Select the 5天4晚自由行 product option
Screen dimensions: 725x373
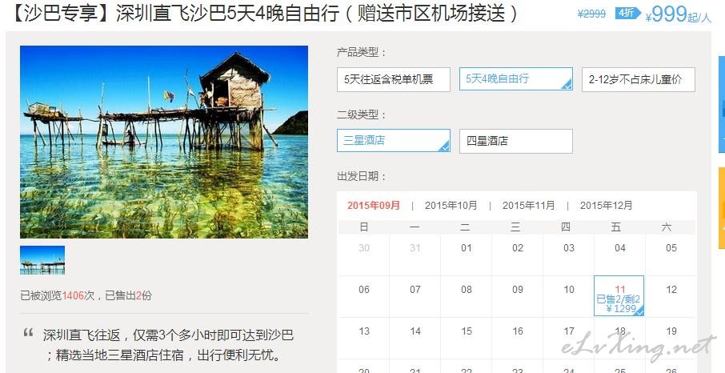[x=516, y=78]
